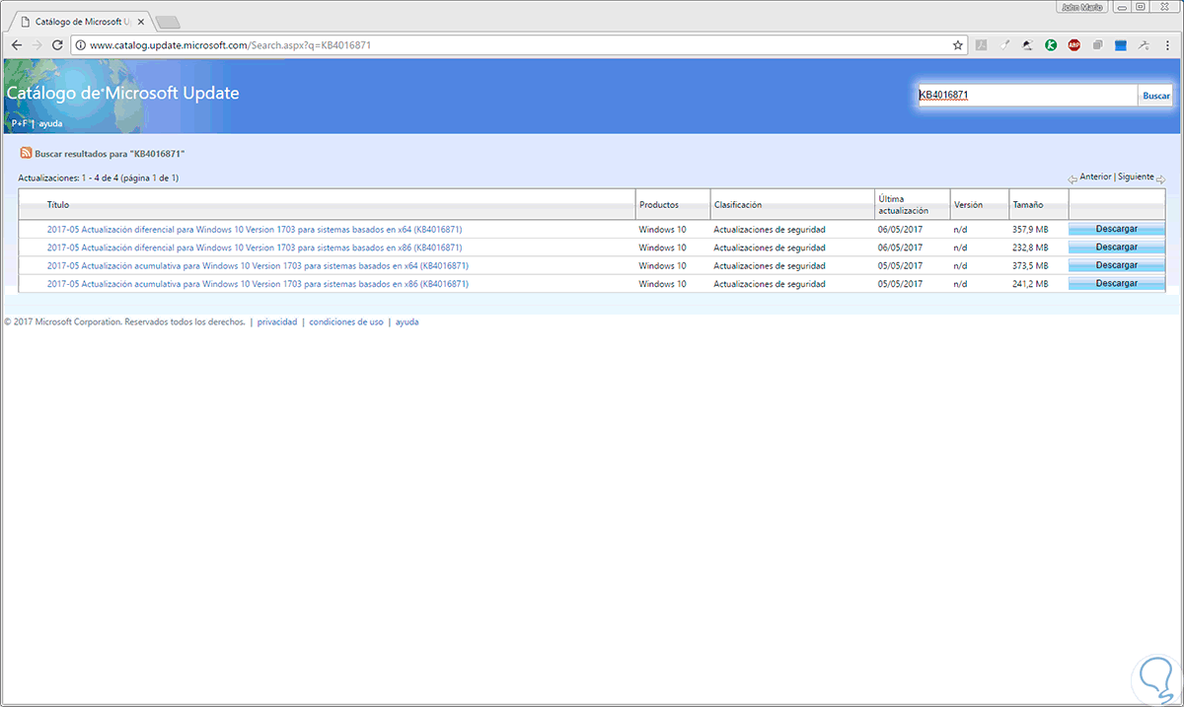Click the Anterior pagination link
This screenshot has height=707, width=1184.
[1095, 177]
